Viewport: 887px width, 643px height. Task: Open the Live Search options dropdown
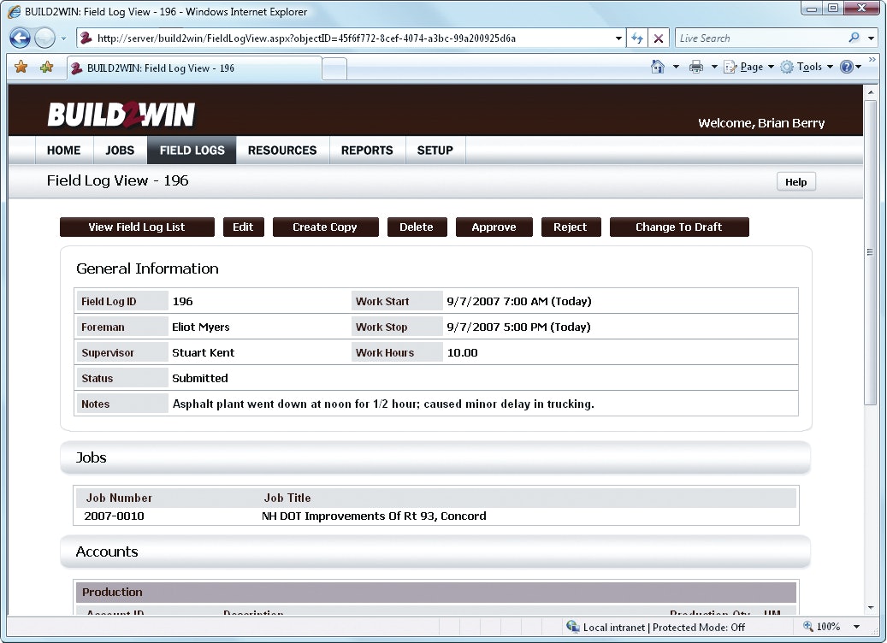click(x=871, y=38)
